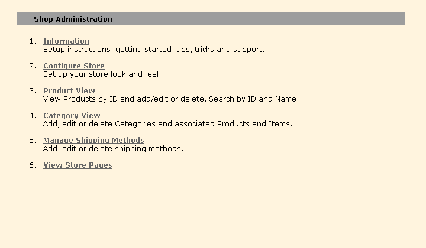The height and width of the screenshot is (248, 426).
Task: Click list number 4 beside Category View
Action: [x=33, y=116]
